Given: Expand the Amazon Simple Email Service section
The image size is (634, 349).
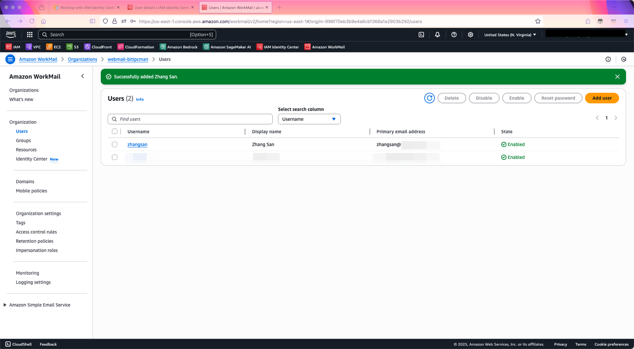Looking at the screenshot, I should (x=5, y=305).
